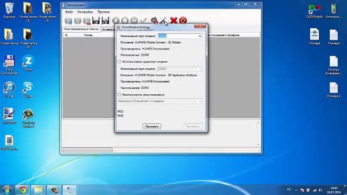Open the Настройки menu
Image resolution: width=347 pixels, height=195 pixels.
click(85, 12)
